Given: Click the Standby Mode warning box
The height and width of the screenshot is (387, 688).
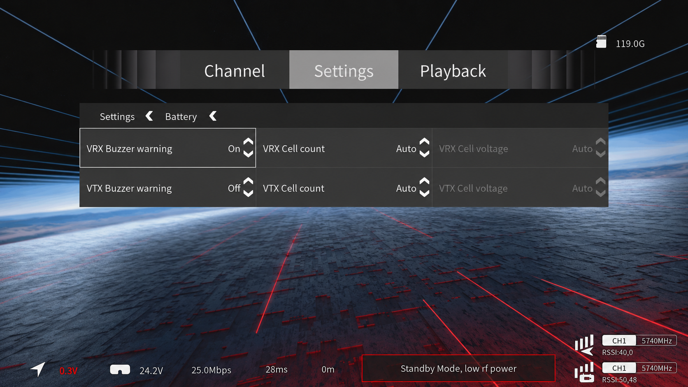Looking at the screenshot, I should [x=458, y=368].
